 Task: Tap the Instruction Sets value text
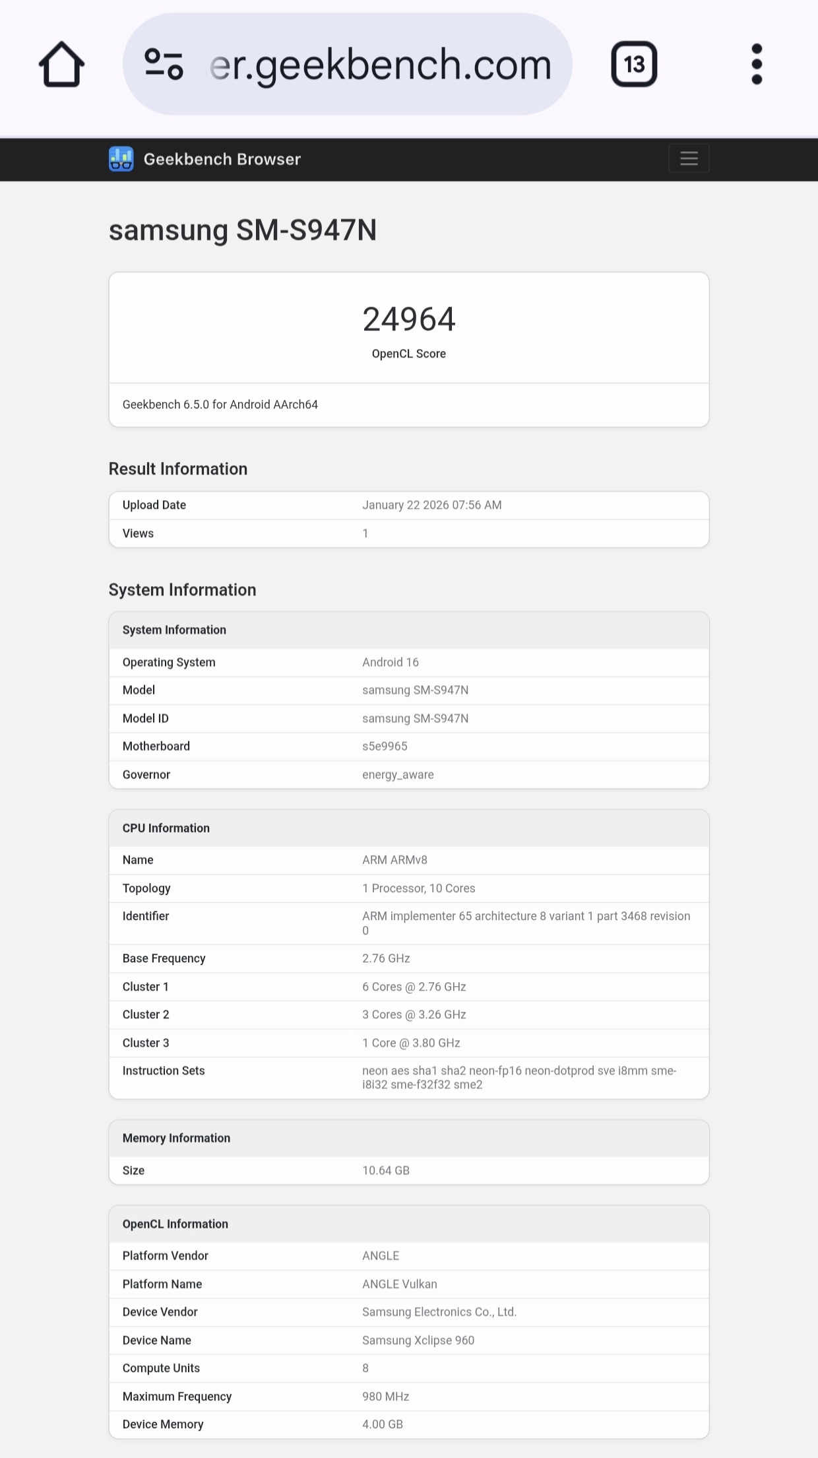519,1077
